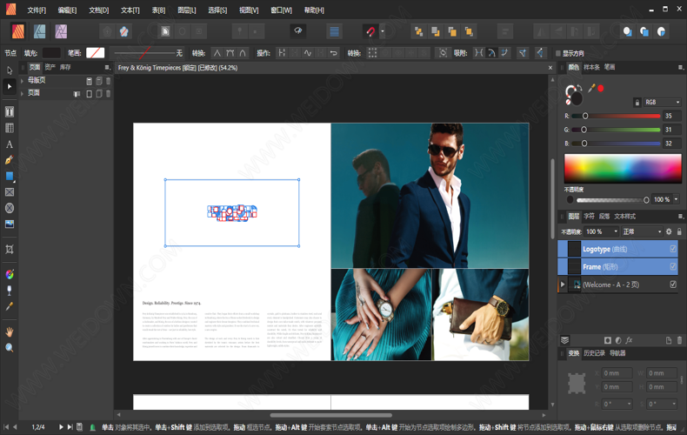Click the Move to Back arrange icon
Viewport: 687px width, 435px height.
tap(418, 31)
